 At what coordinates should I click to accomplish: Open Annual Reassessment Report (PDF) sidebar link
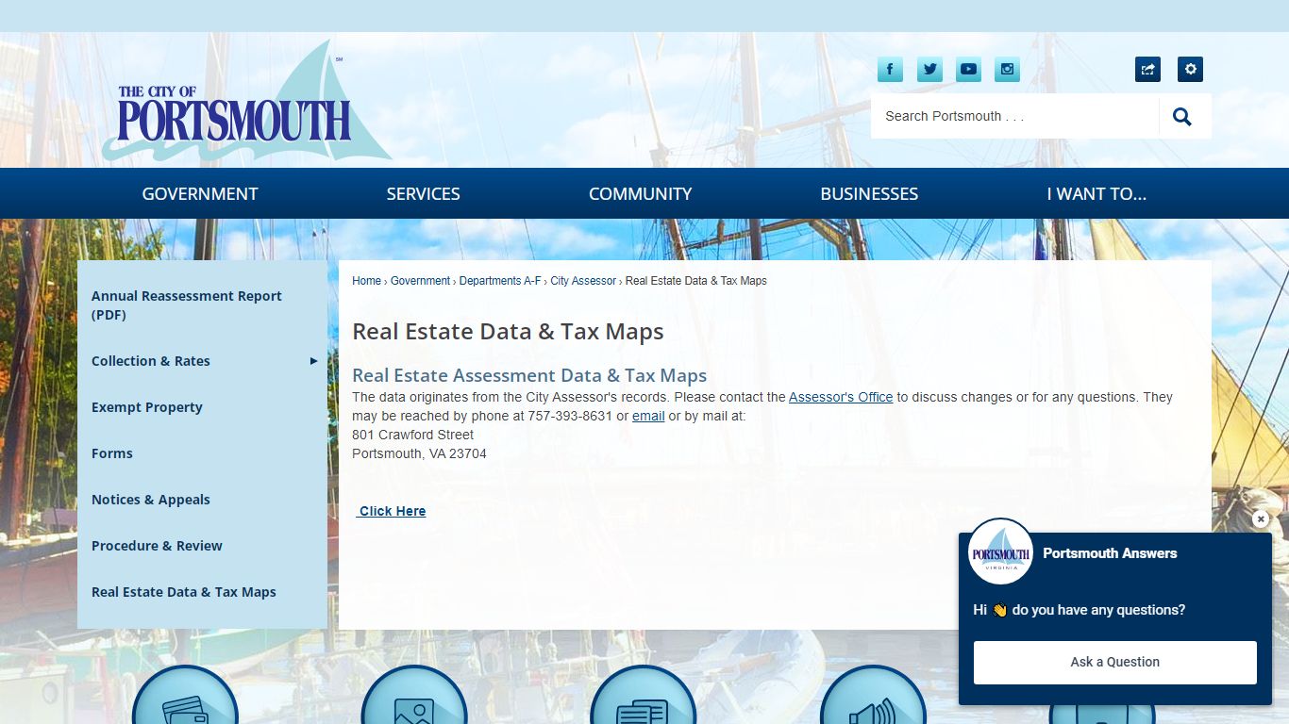[x=187, y=305]
